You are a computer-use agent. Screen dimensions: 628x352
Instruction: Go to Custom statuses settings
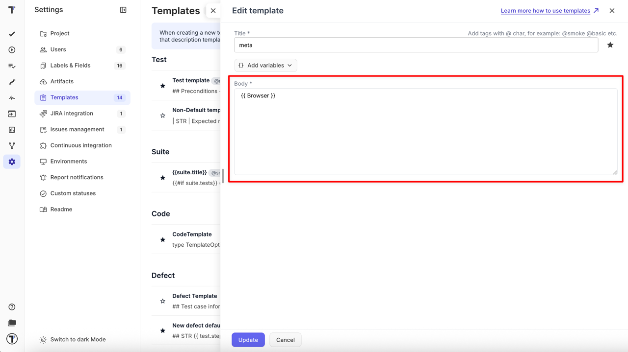[x=73, y=193]
